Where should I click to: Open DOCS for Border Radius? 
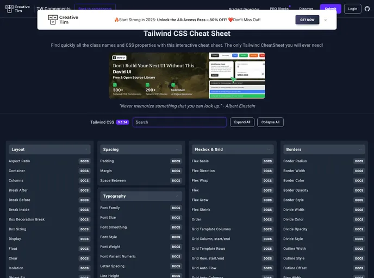[x=359, y=161]
